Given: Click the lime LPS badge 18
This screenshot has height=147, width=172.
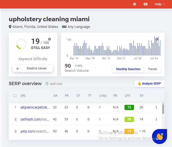Looking at the screenshot, I should 129,119.
